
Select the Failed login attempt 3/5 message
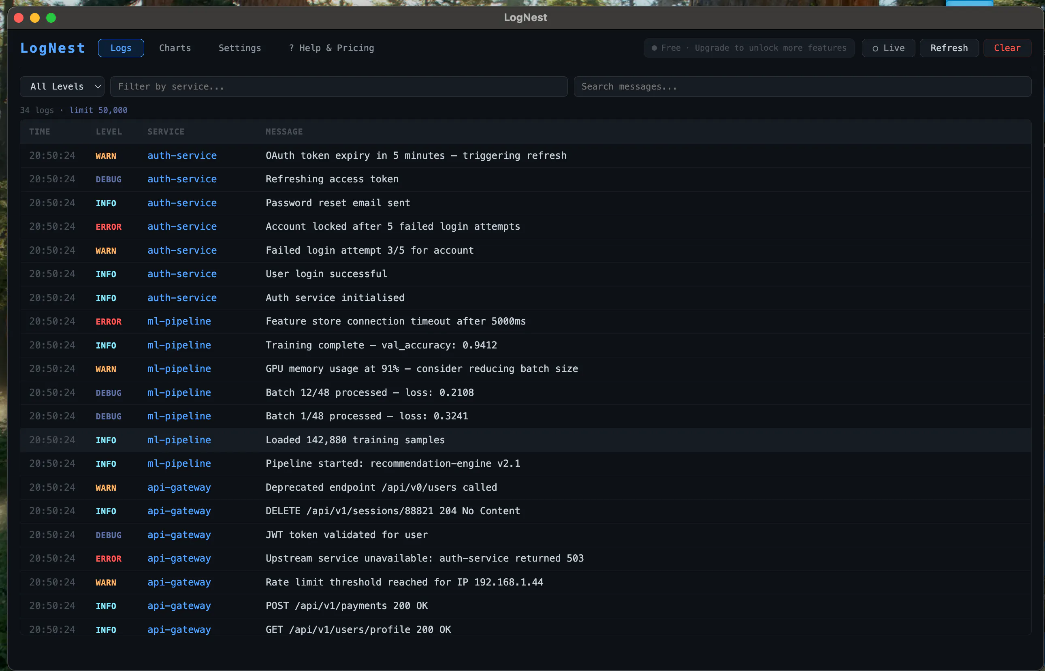click(370, 250)
